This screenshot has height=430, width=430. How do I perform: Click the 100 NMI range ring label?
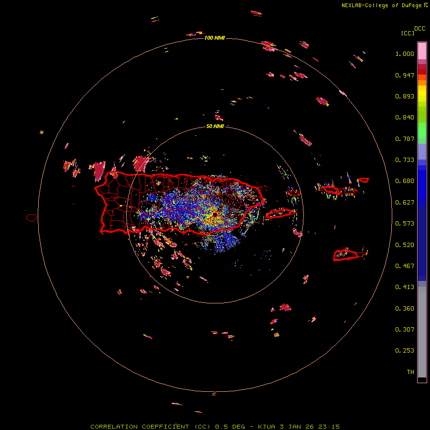coord(215,38)
